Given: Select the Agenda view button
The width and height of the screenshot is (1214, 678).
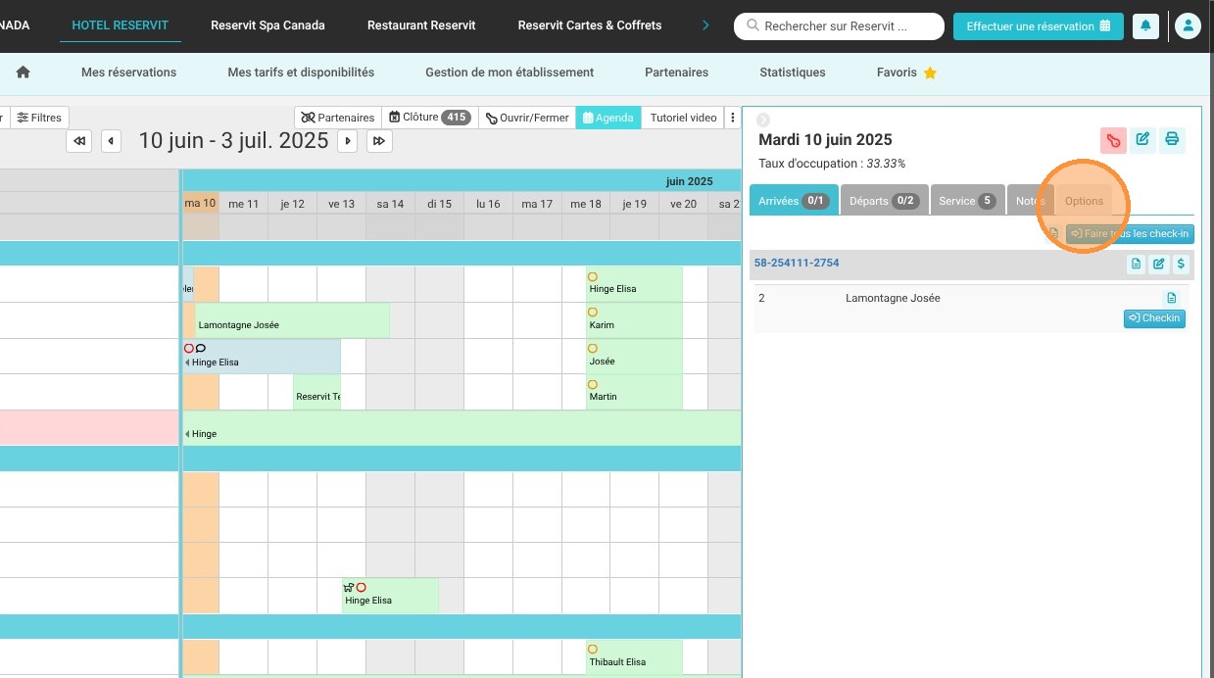Looking at the screenshot, I should coord(607,118).
